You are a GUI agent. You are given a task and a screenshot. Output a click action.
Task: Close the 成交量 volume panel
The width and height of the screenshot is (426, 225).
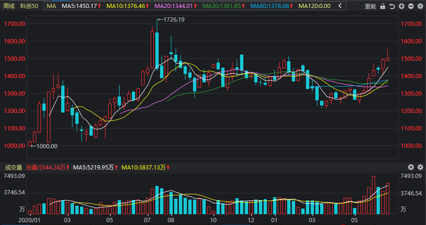411,167
